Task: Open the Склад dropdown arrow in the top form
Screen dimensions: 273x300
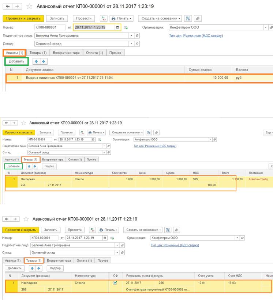Action: coord(131,44)
